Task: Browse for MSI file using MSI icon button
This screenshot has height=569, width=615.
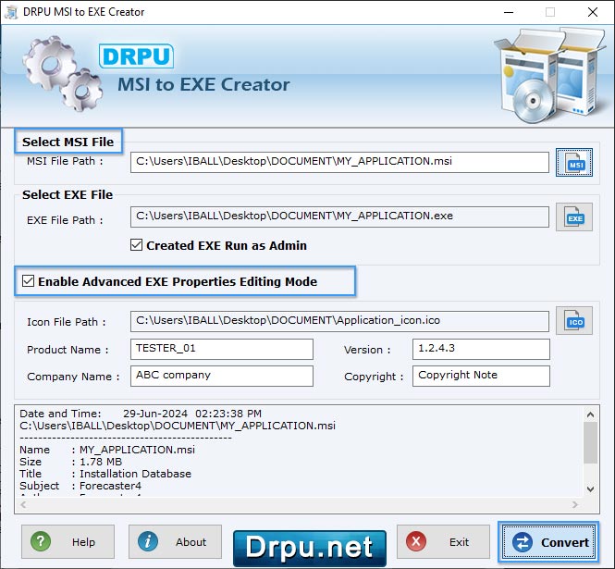Action: point(573,163)
